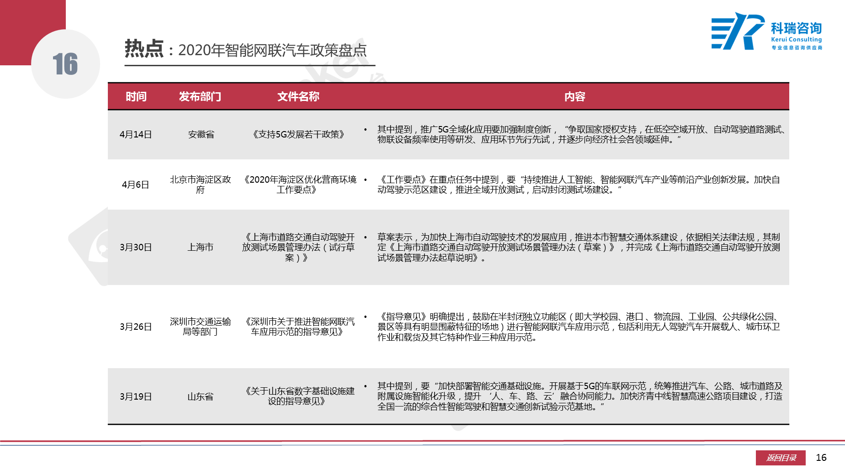This screenshot has width=845, height=475.
Task: Select the 文件名称 column header
Action: [298, 96]
